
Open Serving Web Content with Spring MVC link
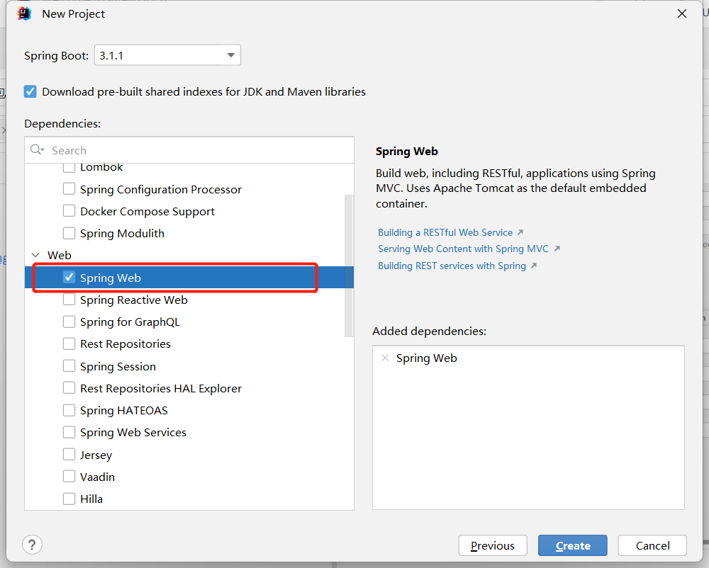[463, 249]
